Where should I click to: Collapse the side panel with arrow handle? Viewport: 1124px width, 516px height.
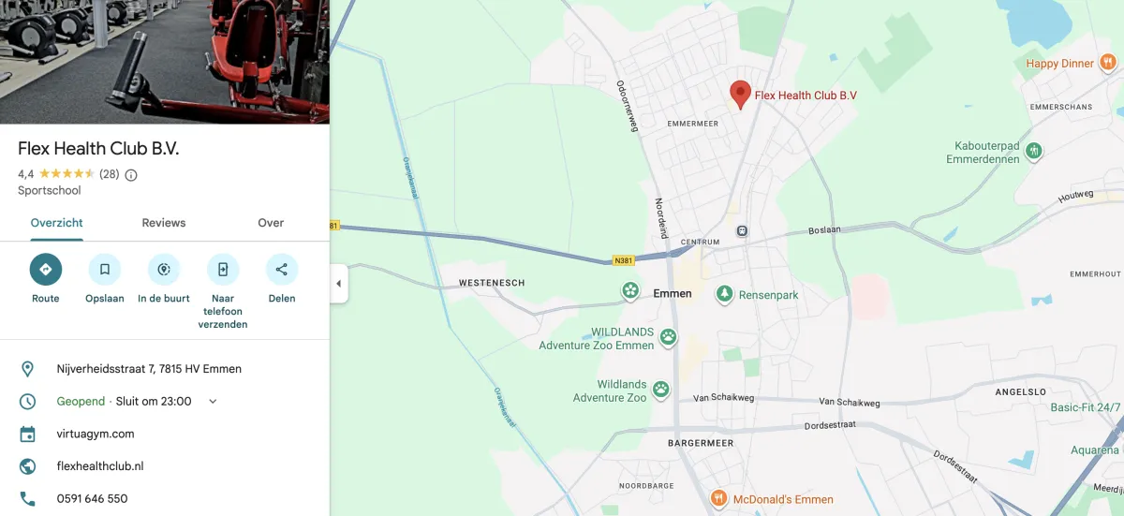[x=339, y=284]
